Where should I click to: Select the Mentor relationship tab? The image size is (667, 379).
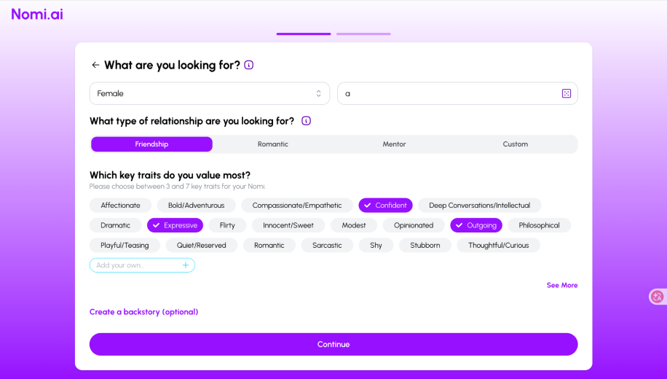394,144
